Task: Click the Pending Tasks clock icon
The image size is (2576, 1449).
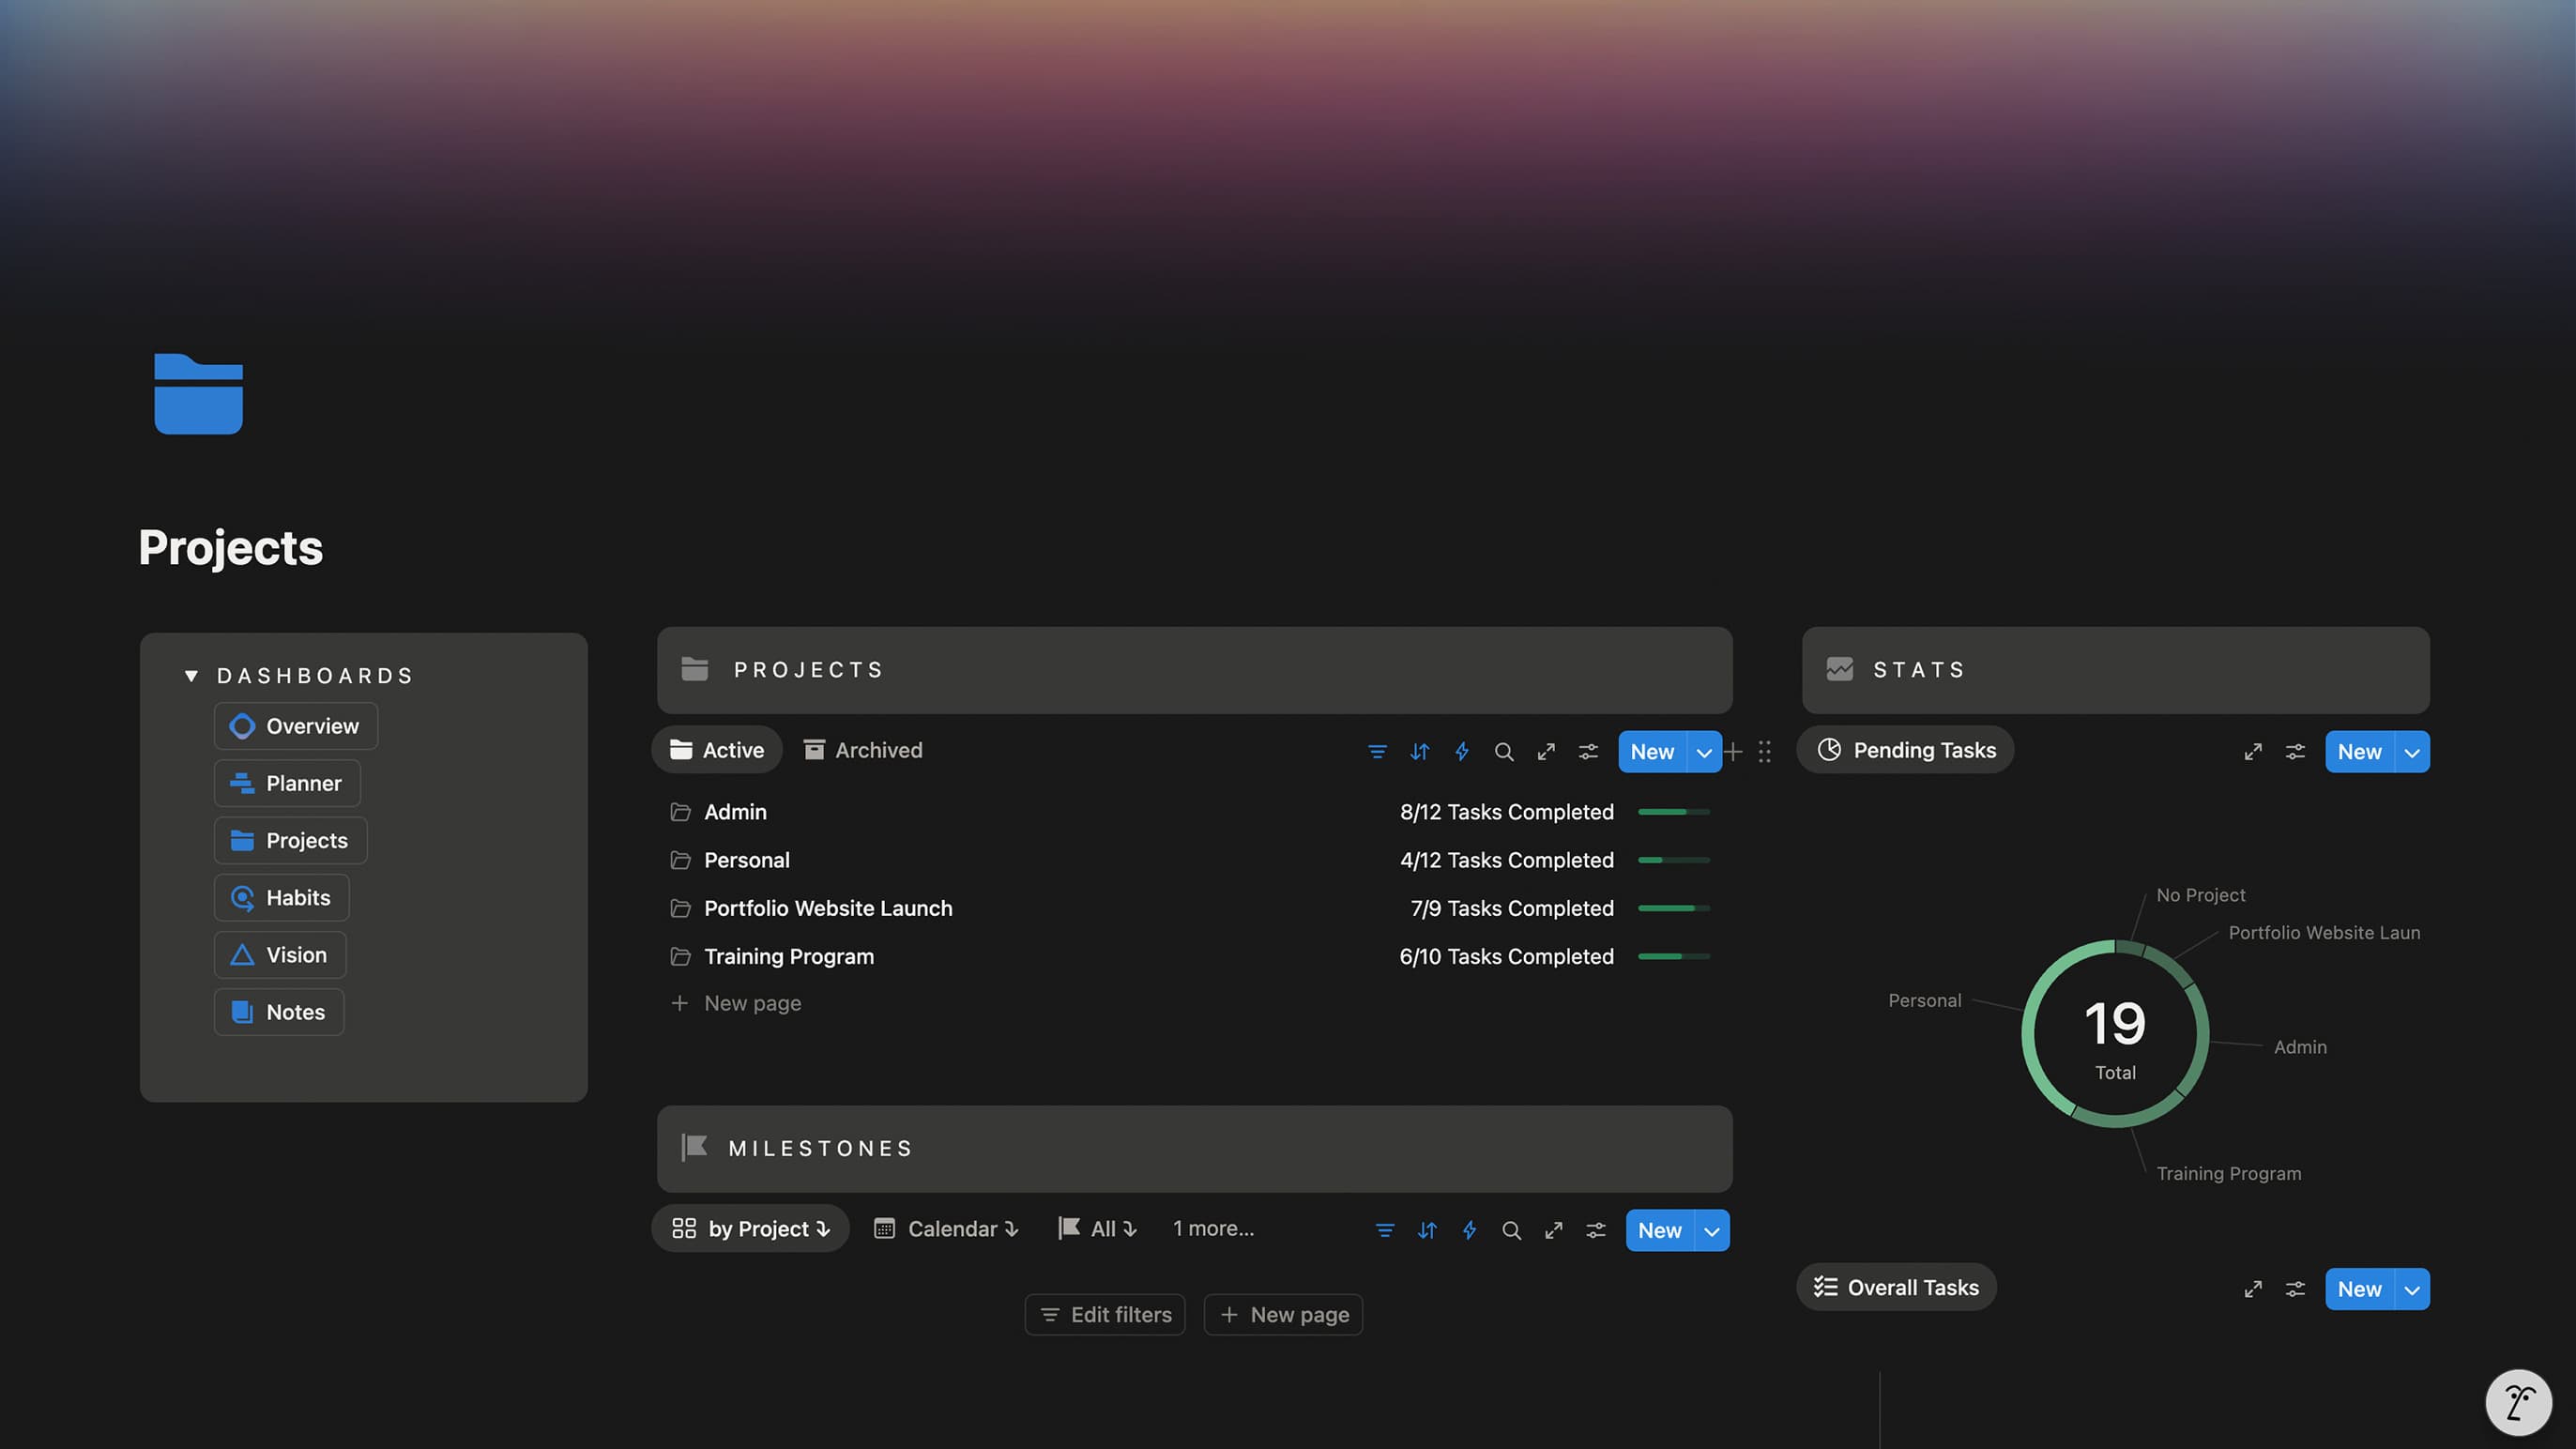Action: click(1829, 749)
